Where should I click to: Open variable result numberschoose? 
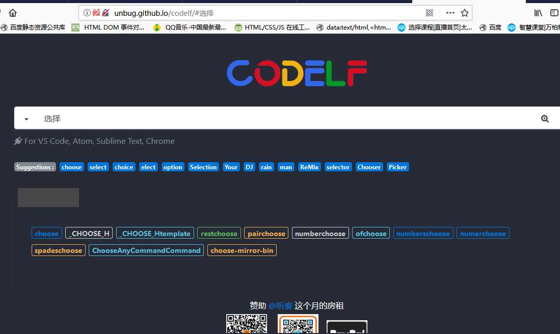423,233
